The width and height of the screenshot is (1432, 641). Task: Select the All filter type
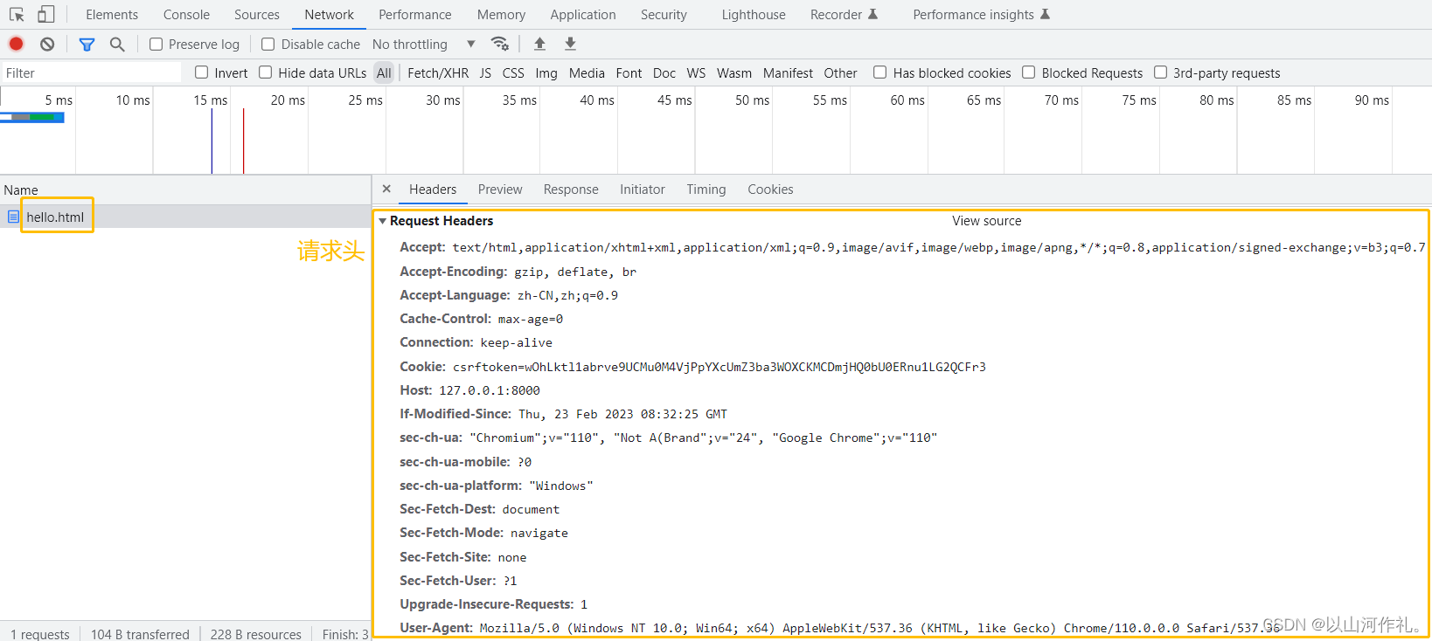pos(384,73)
